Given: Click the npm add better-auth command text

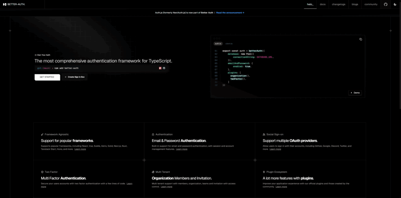Looking at the screenshot, I should pos(67,68).
